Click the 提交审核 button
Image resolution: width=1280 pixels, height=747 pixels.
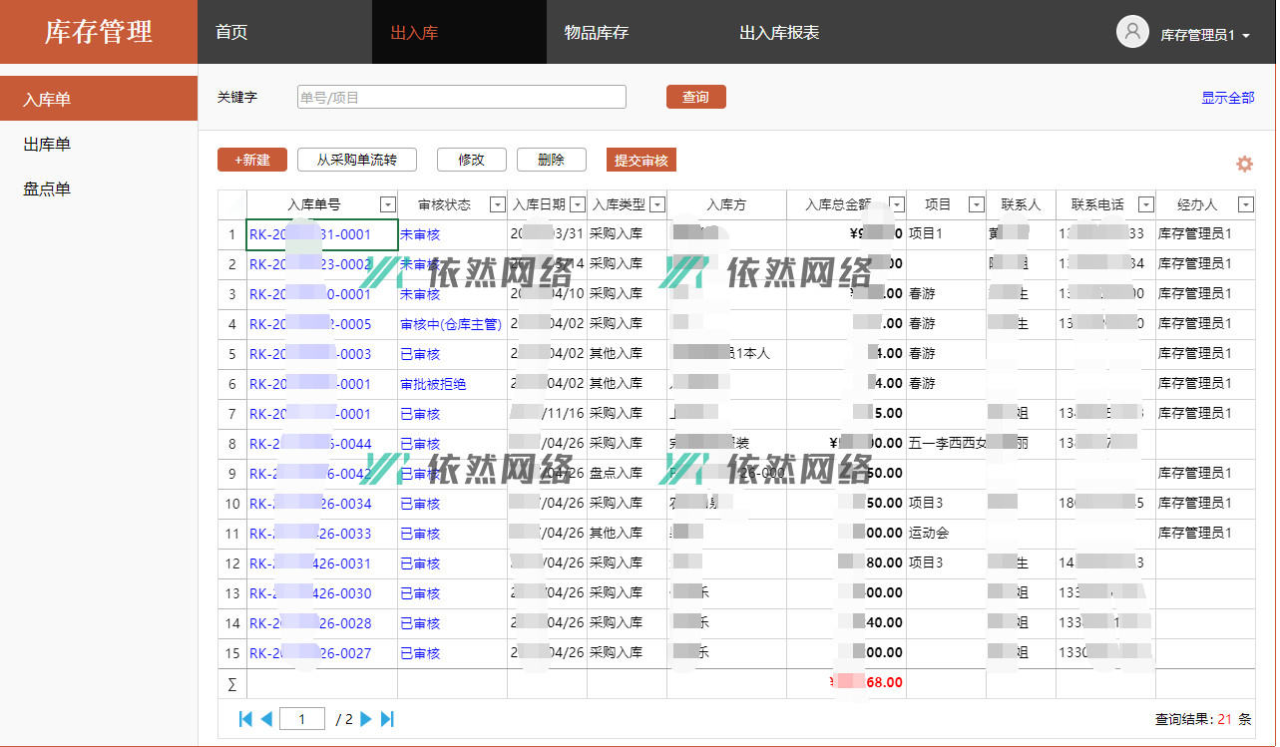(x=640, y=160)
